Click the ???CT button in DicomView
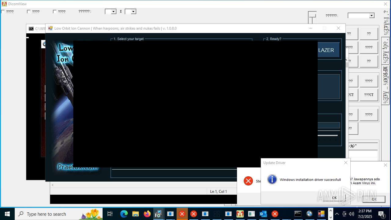391x220 pixels. coord(369,95)
